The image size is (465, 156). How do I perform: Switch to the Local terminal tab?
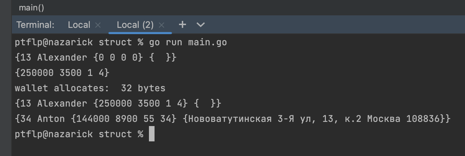[79, 25]
